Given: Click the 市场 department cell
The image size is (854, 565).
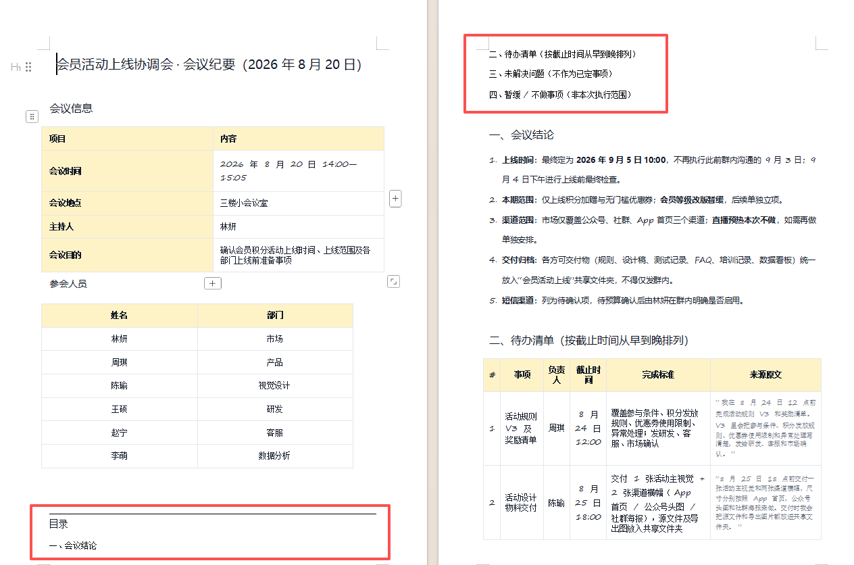Looking at the screenshot, I should 275,339.
